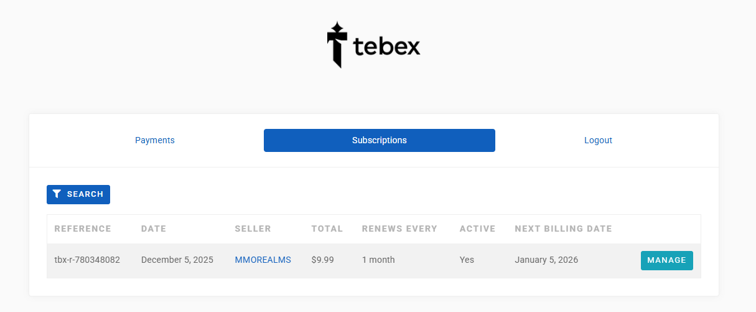This screenshot has width=756, height=312.
Task: Click the filter funnel icon in Search
Action: click(57, 194)
